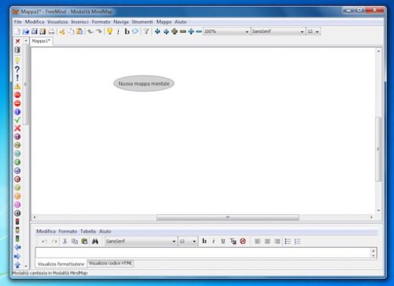Click inside the note text input field
This screenshot has width=394, height=286.
click(x=197, y=252)
